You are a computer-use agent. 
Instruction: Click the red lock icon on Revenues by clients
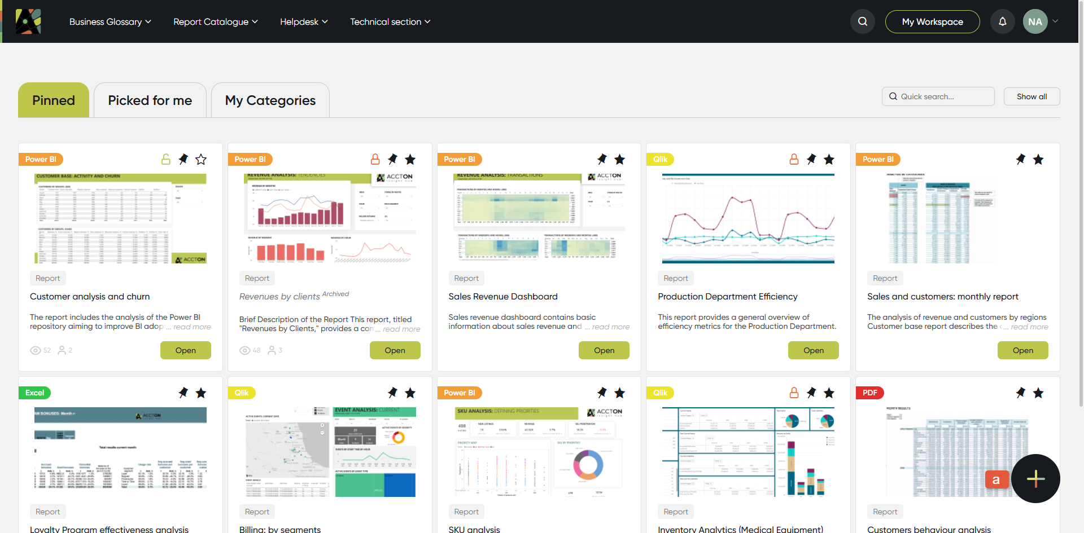[375, 160]
